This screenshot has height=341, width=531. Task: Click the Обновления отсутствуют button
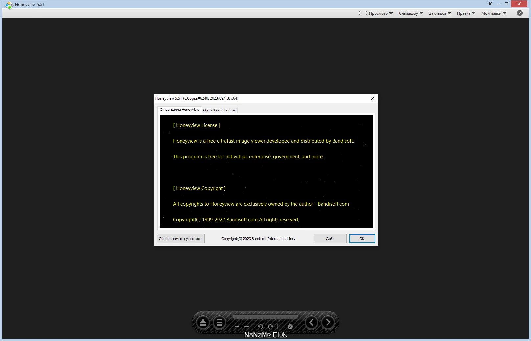click(181, 239)
